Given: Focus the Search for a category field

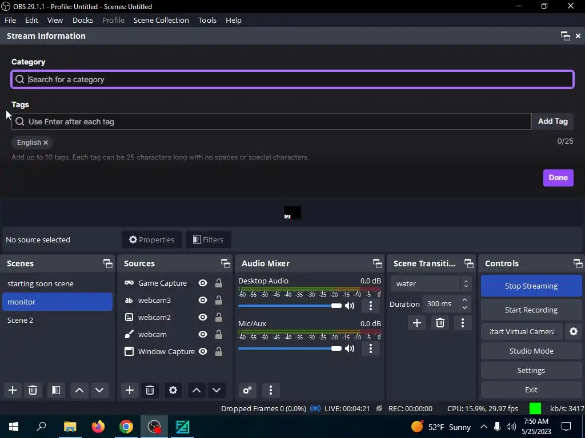Looking at the screenshot, I should tap(292, 79).
